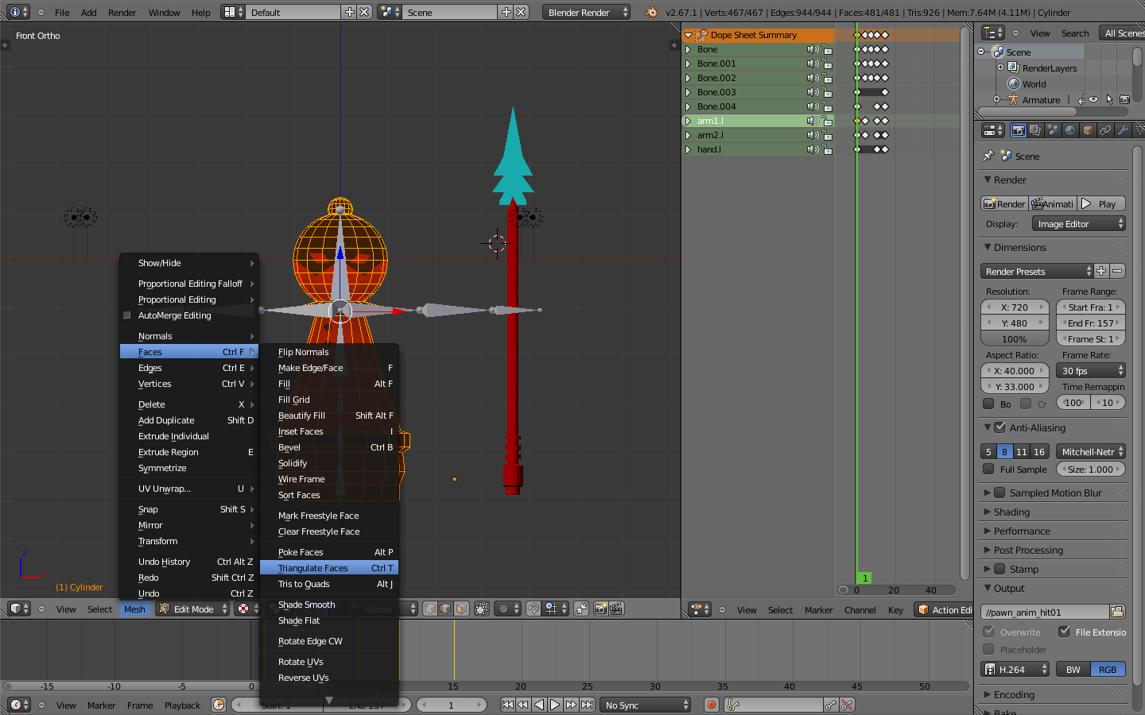Enable AutoMerge Editing checkbox

pyautogui.click(x=127, y=315)
